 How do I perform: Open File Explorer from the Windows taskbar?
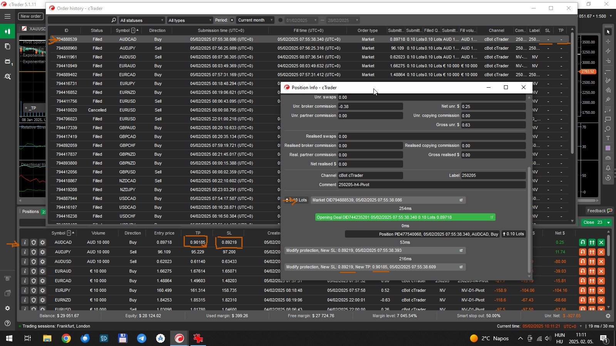[47, 338]
